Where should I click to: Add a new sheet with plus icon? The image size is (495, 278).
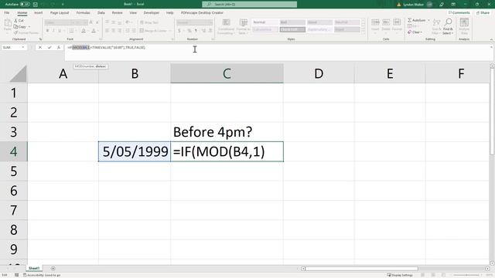(53, 269)
